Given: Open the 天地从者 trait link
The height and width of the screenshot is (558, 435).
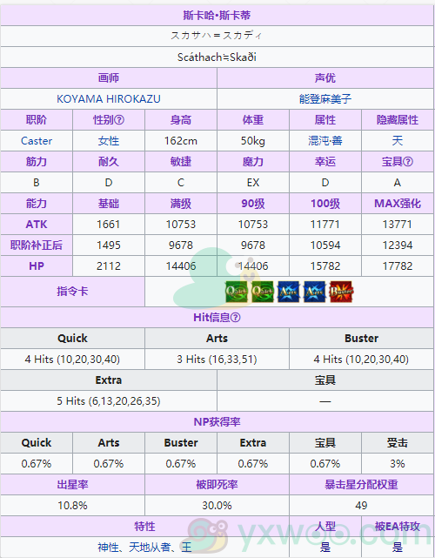Looking at the screenshot, I should pyautogui.click(x=149, y=548).
